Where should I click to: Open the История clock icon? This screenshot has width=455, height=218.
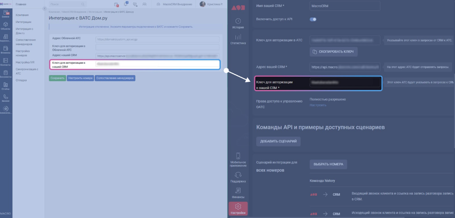point(238,24)
